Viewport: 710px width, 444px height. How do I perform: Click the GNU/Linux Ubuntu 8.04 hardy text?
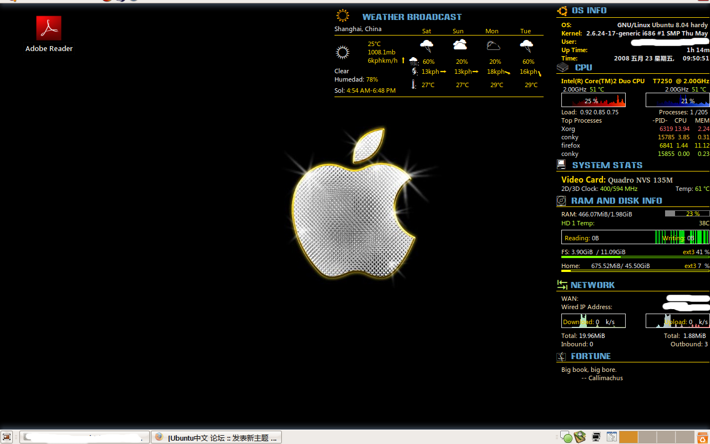pyautogui.click(x=662, y=25)
